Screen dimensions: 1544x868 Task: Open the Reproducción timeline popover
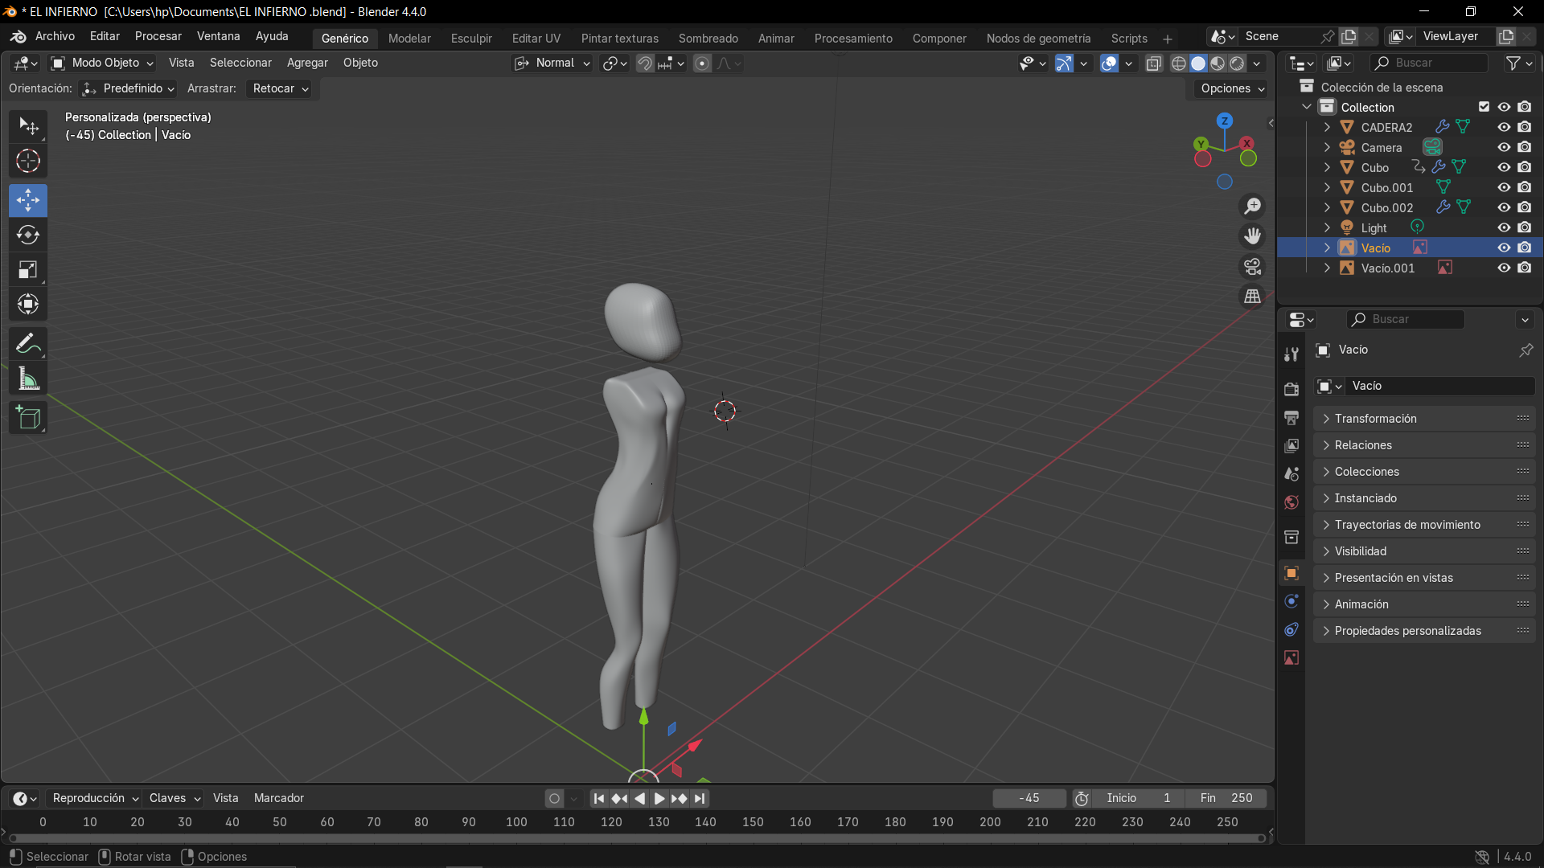coord(95,798)
